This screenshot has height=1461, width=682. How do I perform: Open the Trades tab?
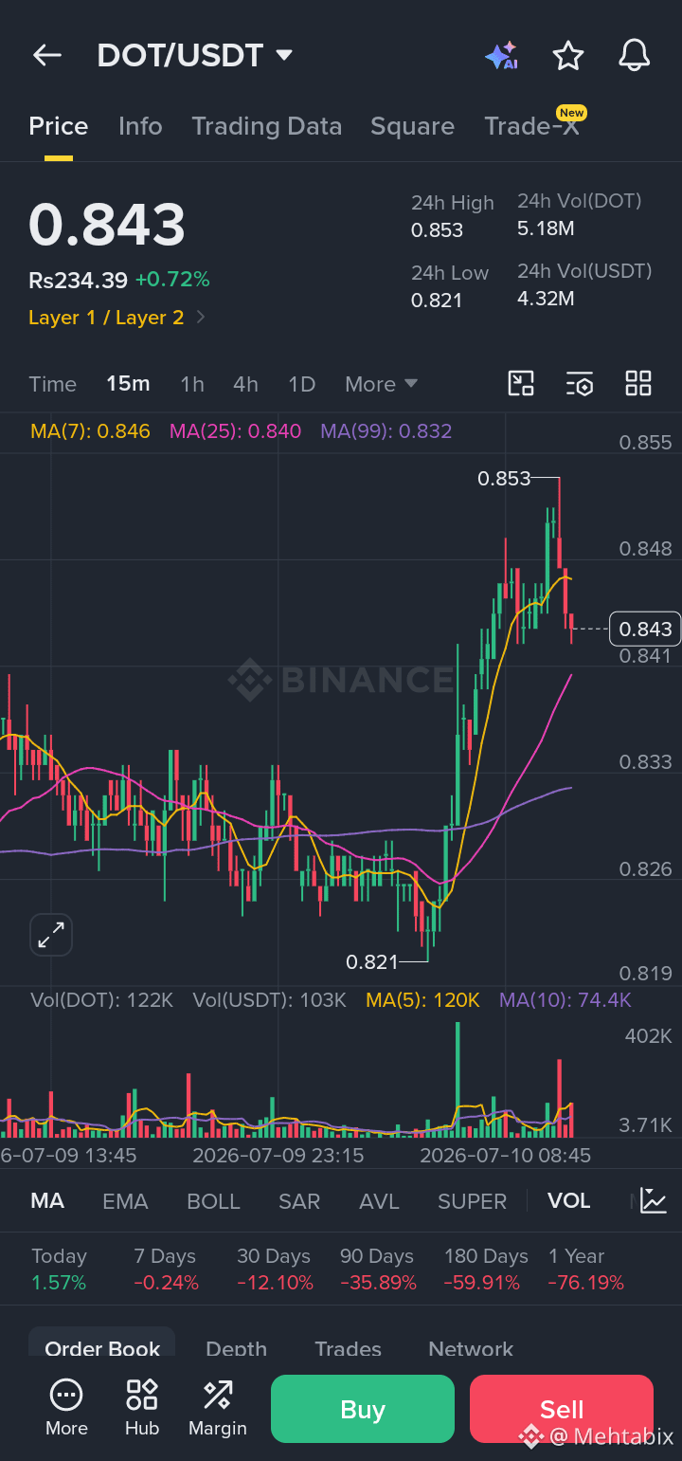click(348, 1347)
